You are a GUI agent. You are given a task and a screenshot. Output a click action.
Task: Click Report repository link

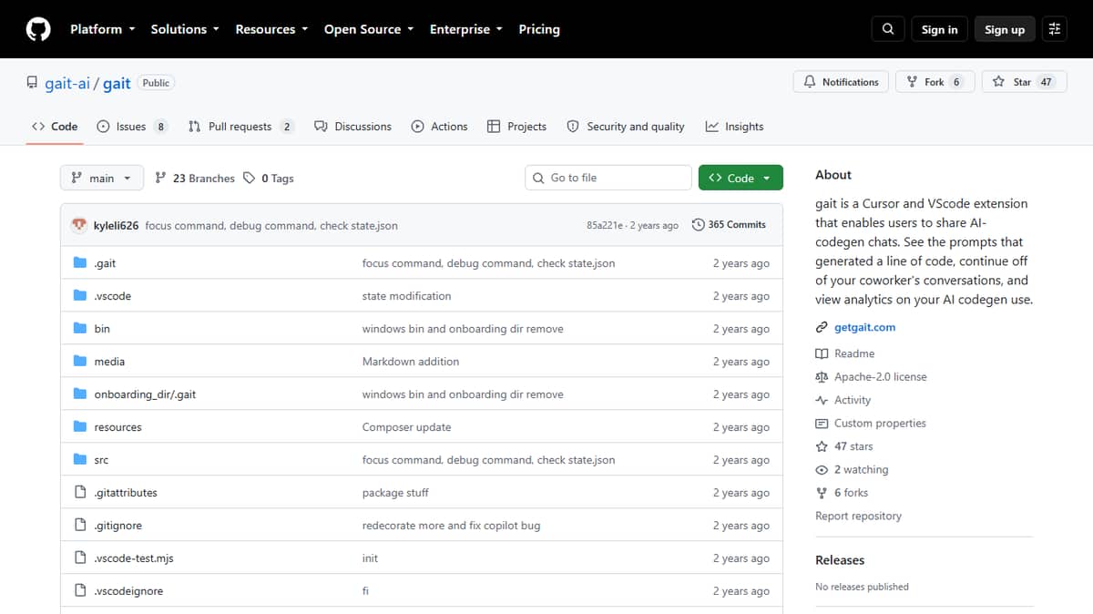(858, 516)
